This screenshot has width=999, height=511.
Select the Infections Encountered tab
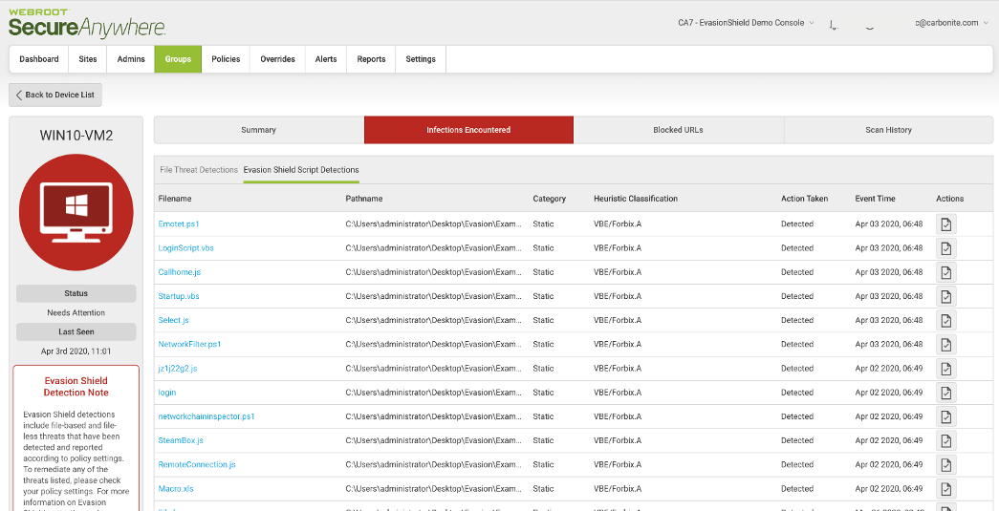pos(468,130)
